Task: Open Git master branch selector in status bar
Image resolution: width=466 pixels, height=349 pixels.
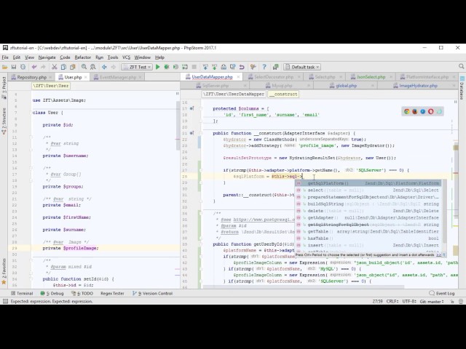Action: point(432,301)
